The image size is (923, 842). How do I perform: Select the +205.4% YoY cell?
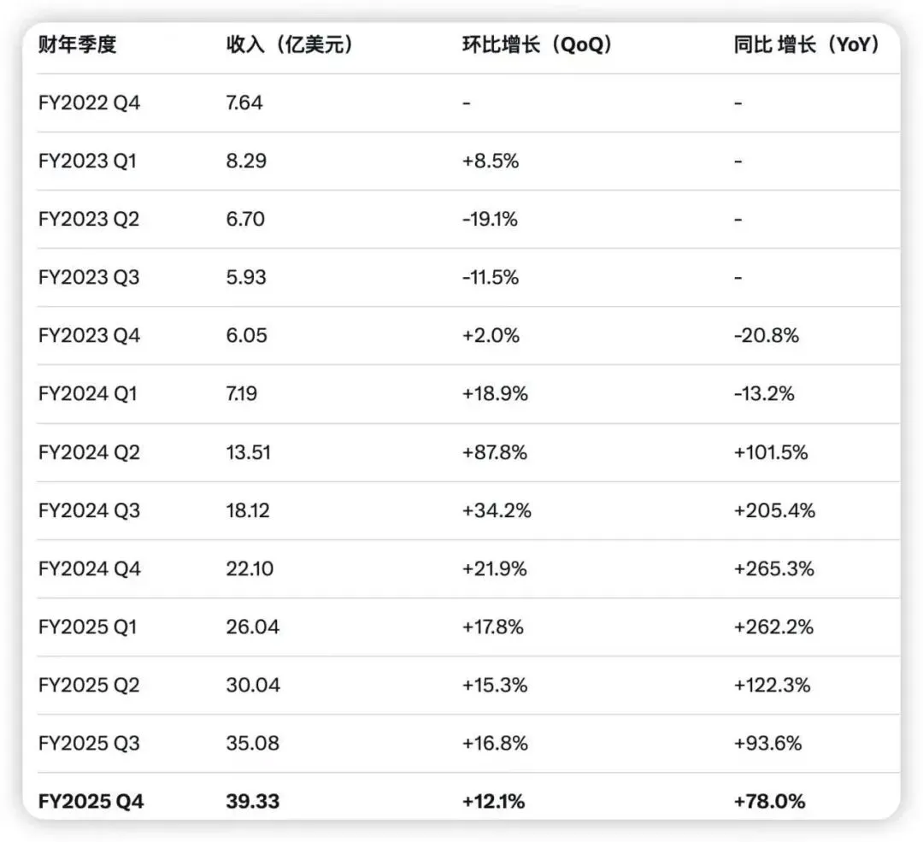(x=774, y=511)
